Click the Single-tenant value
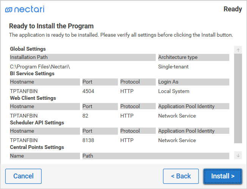This screenshot has width=247, height=189. (x=173, y=67)
